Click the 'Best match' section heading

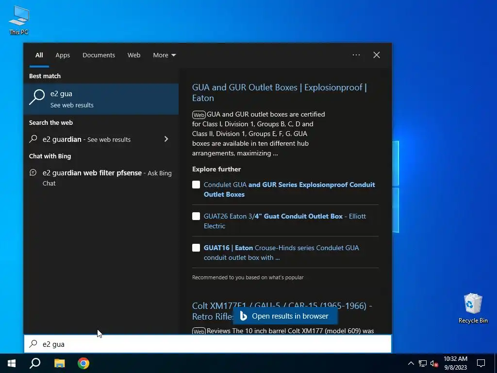45,76
